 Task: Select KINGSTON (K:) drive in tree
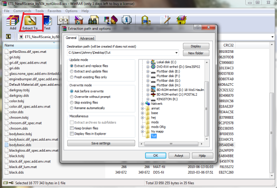pos(167,99)
